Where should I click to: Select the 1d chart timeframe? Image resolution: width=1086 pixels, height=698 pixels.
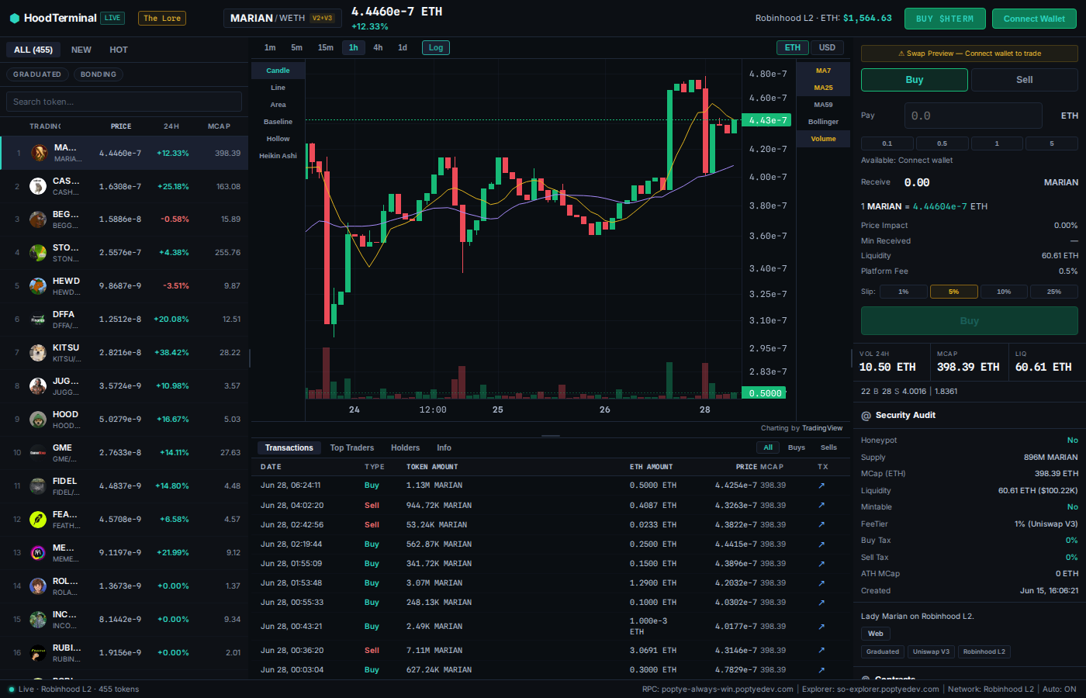coord(403,47)
